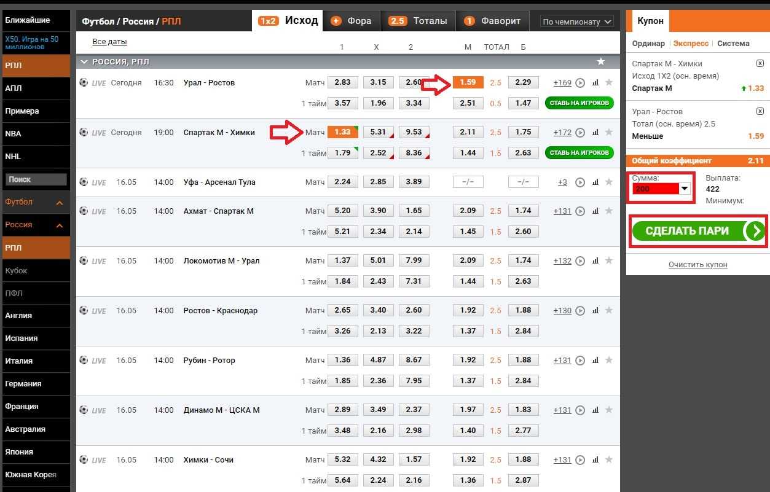Expand +172 more markets for Спартак М - Химки
Viewport: 770px width, 492px height.
tap(562, 132)
